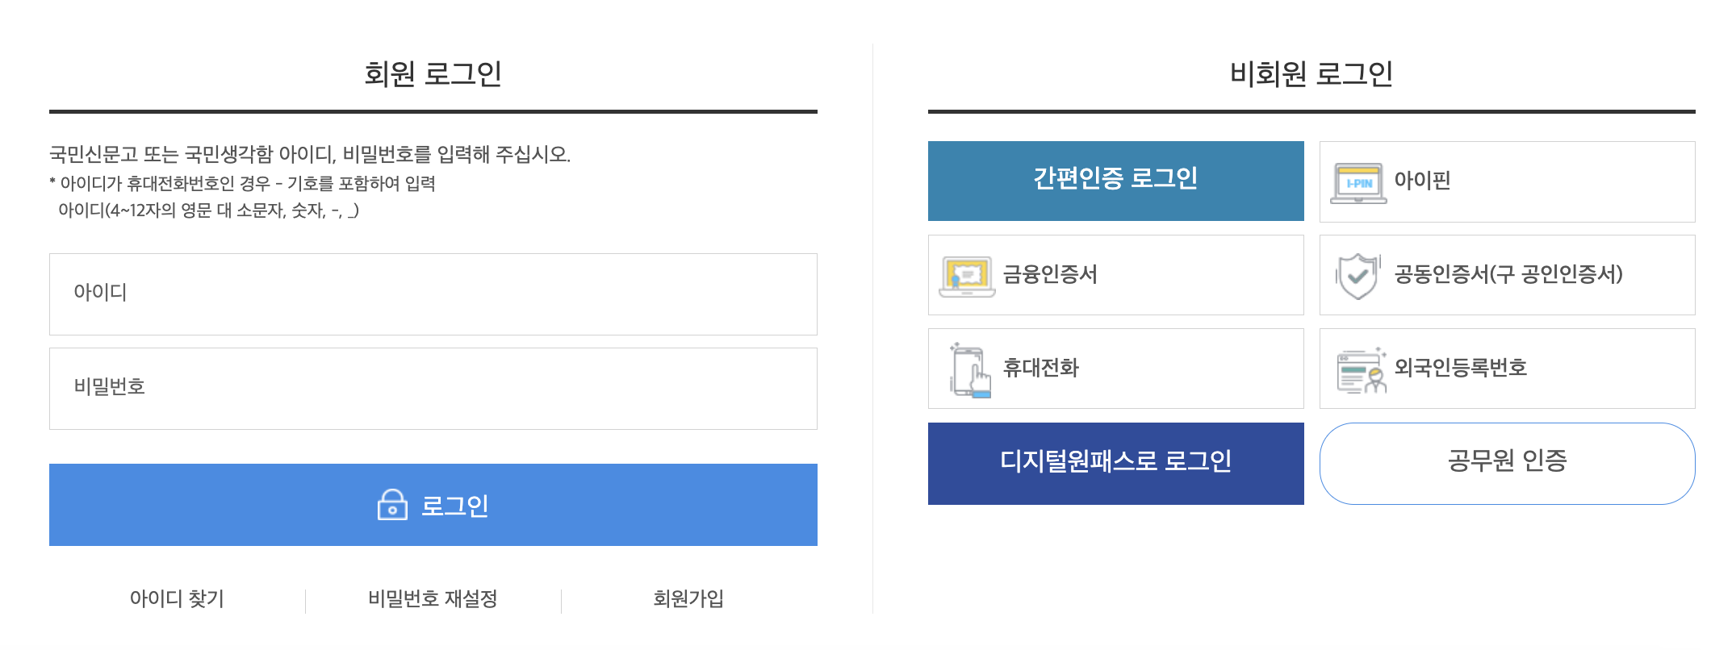Open the 회원가입 link
1711x650 pixels.
690,599
